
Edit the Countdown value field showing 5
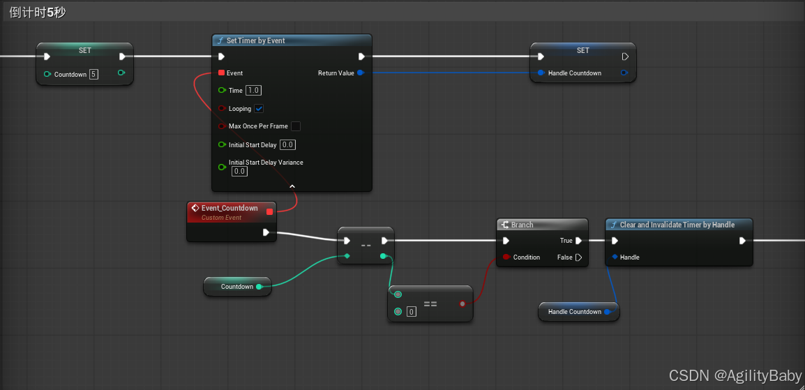(93, 75)
